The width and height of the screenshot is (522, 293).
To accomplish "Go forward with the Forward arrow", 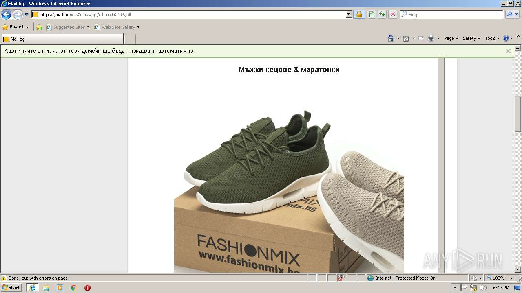I will pos(18,15).
